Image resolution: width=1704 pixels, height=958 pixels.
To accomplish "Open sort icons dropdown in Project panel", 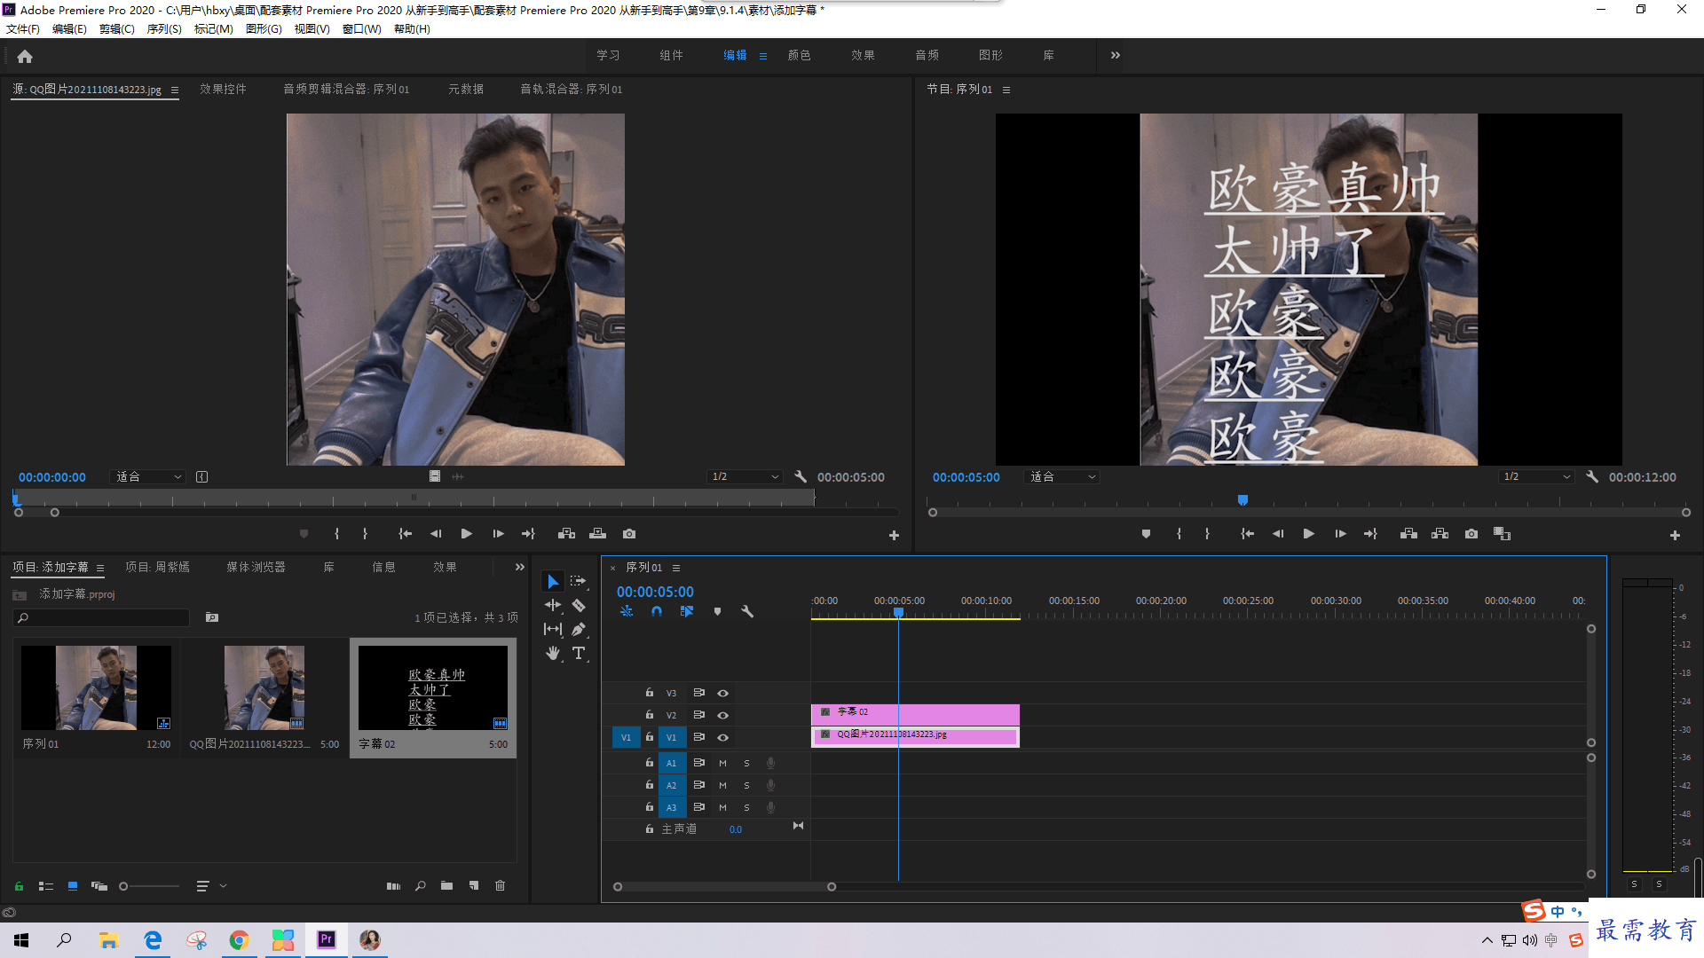I will 211,885.
